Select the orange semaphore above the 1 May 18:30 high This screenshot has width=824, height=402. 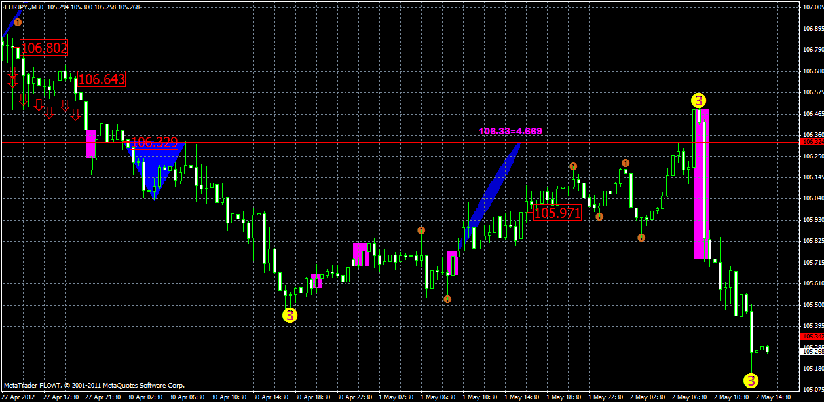(x=573, y=166)
